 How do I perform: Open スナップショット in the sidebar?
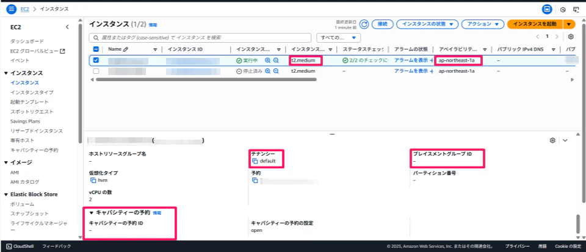pyautogui.click(x=29, y=214)
